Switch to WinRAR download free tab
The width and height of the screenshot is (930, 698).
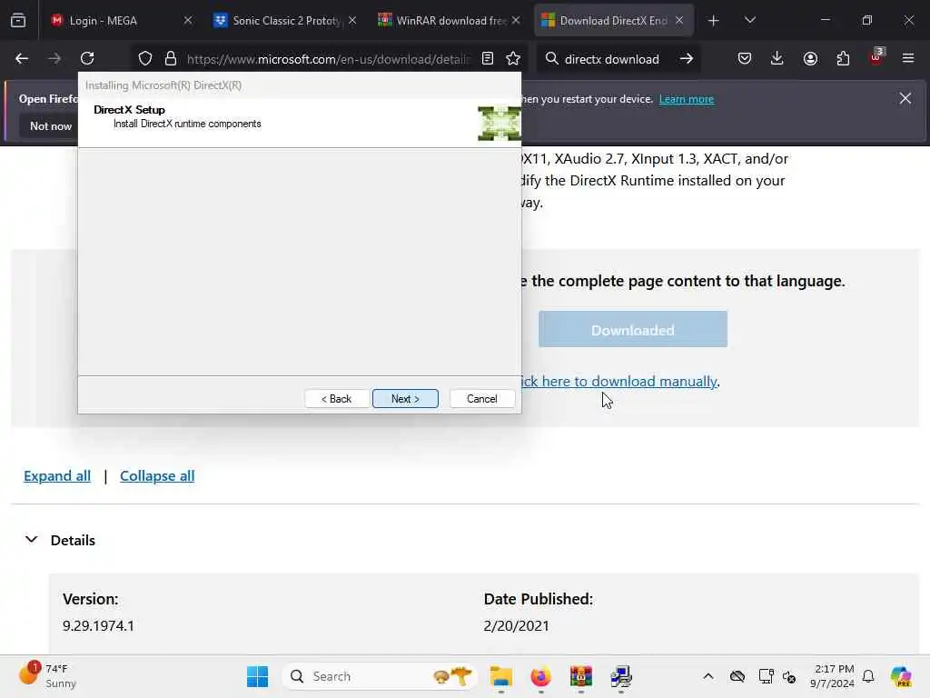click(450, 20)
